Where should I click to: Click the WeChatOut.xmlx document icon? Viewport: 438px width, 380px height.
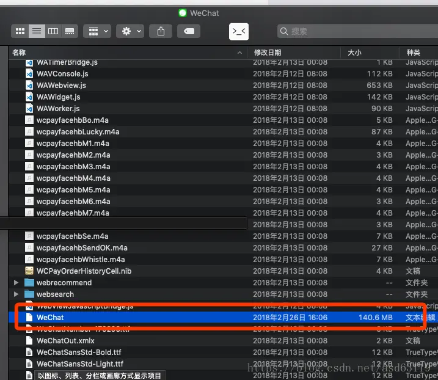click(29, 341)
